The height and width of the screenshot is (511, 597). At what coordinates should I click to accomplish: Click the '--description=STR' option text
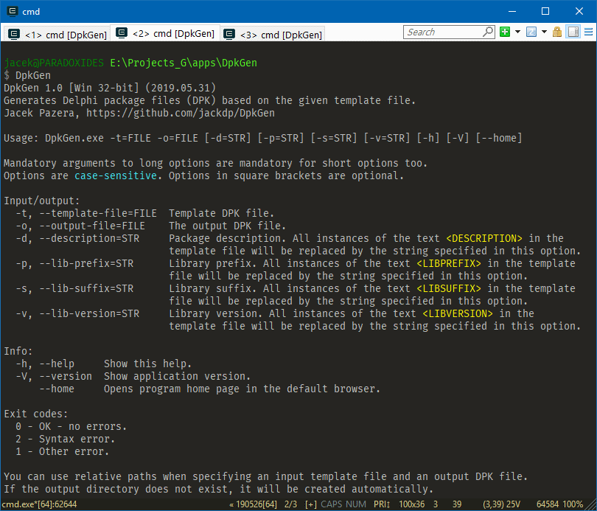tap(89, 238)
